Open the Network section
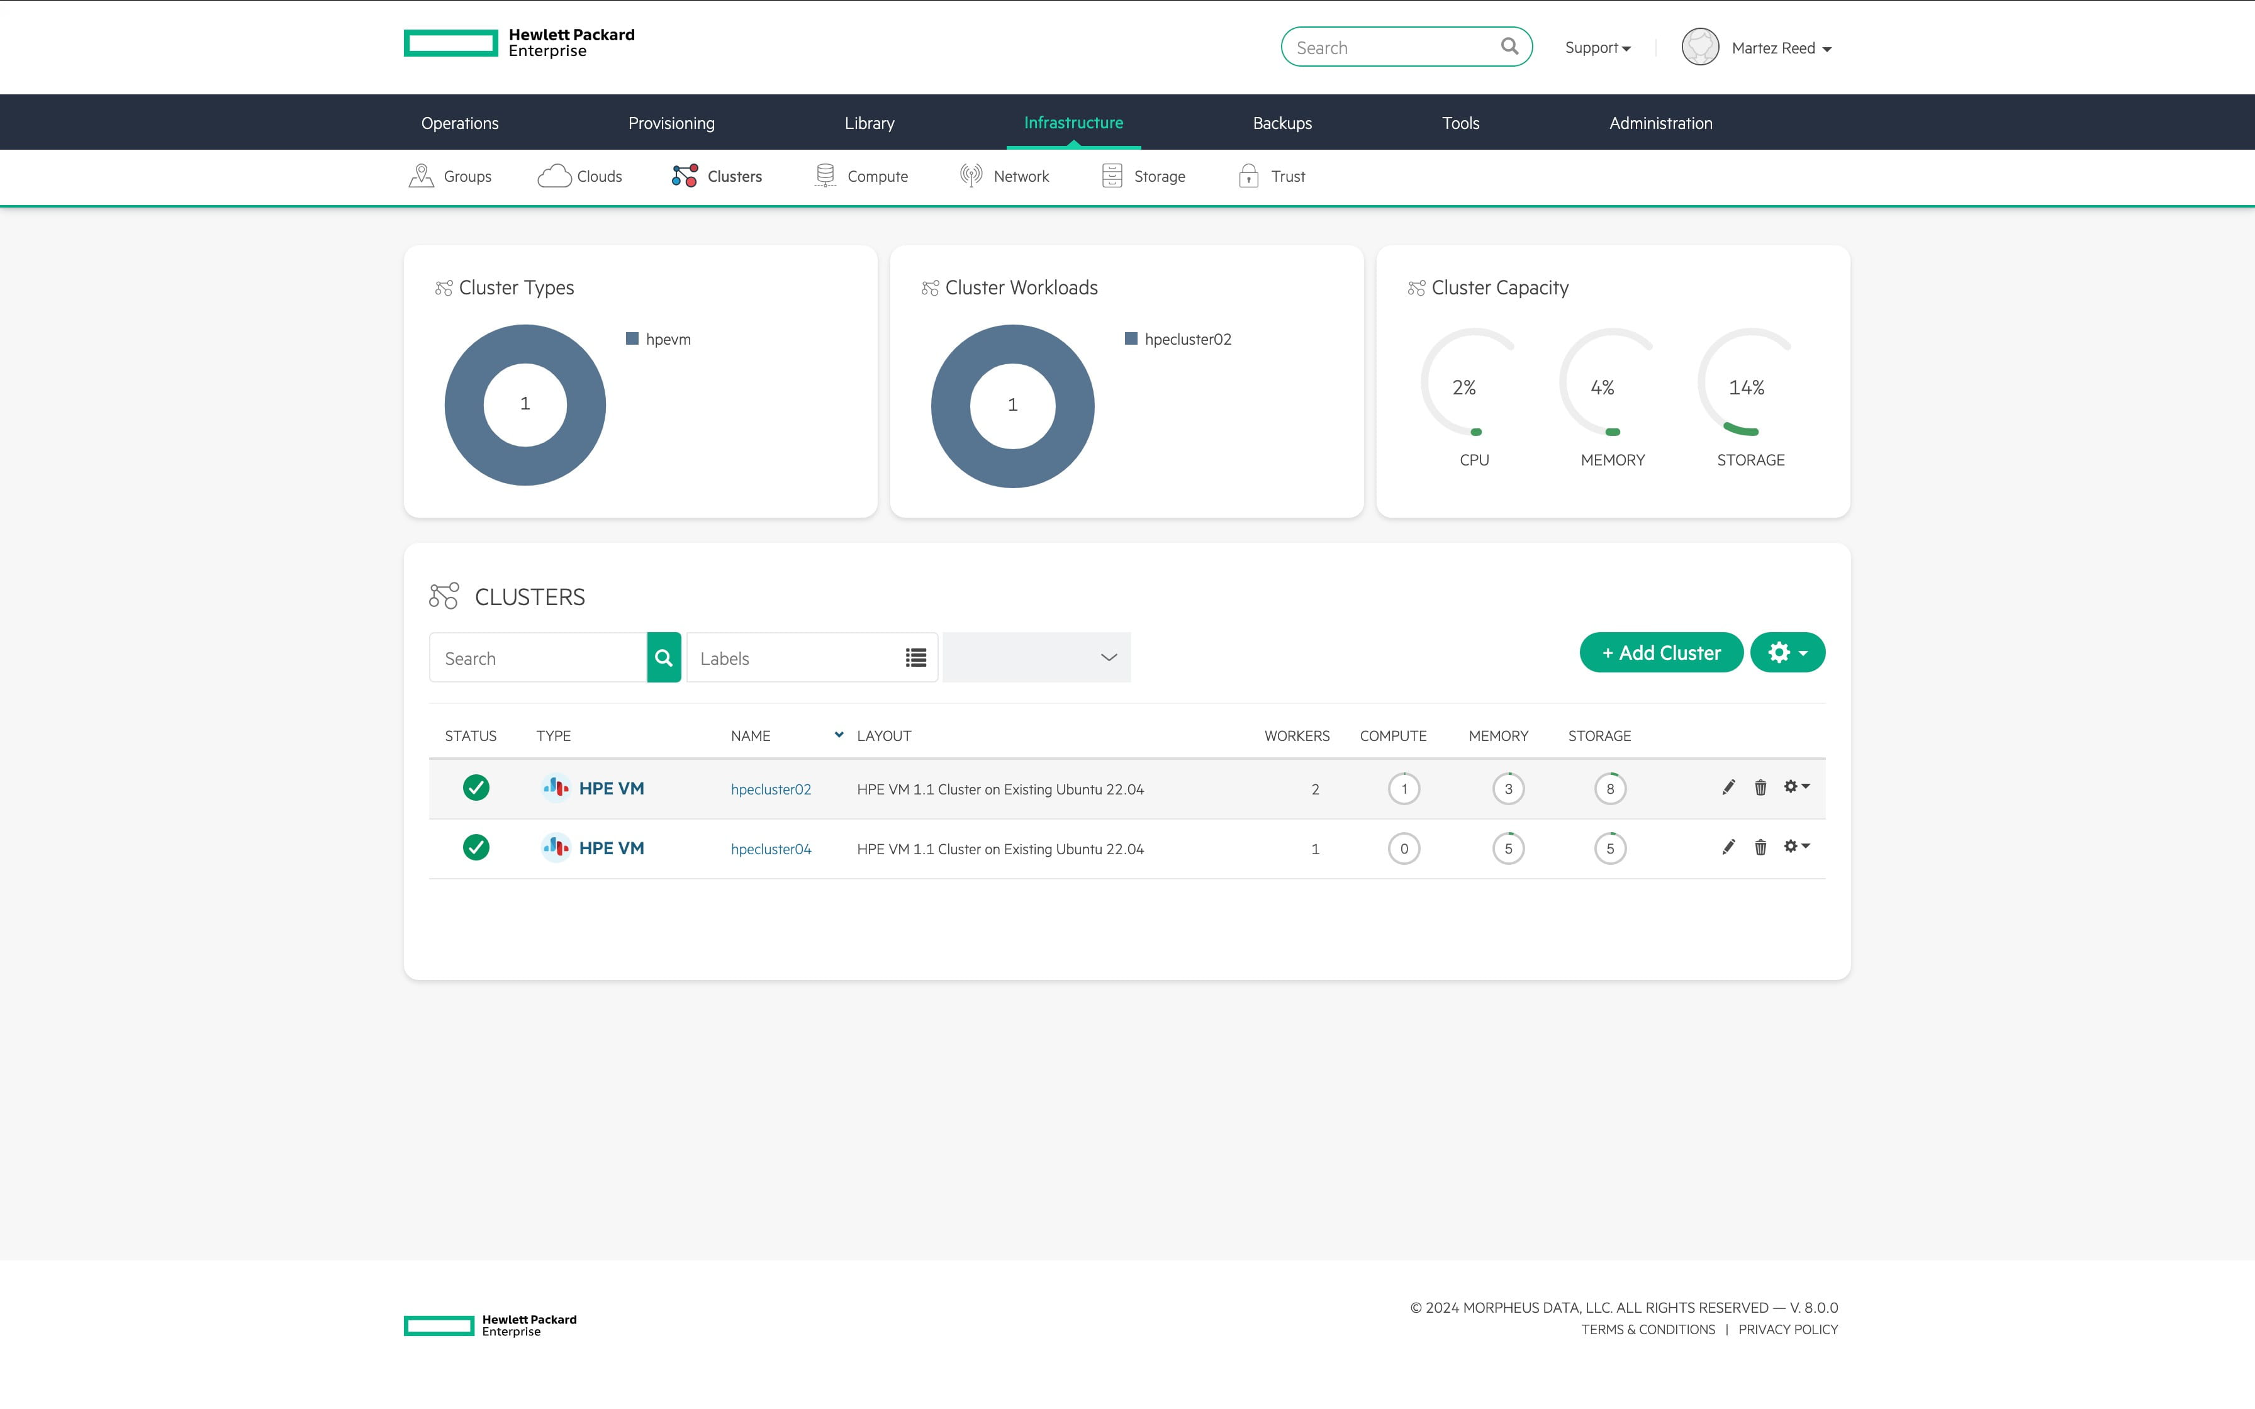Screen dimensions: 2255x1409 (1005, 175)
